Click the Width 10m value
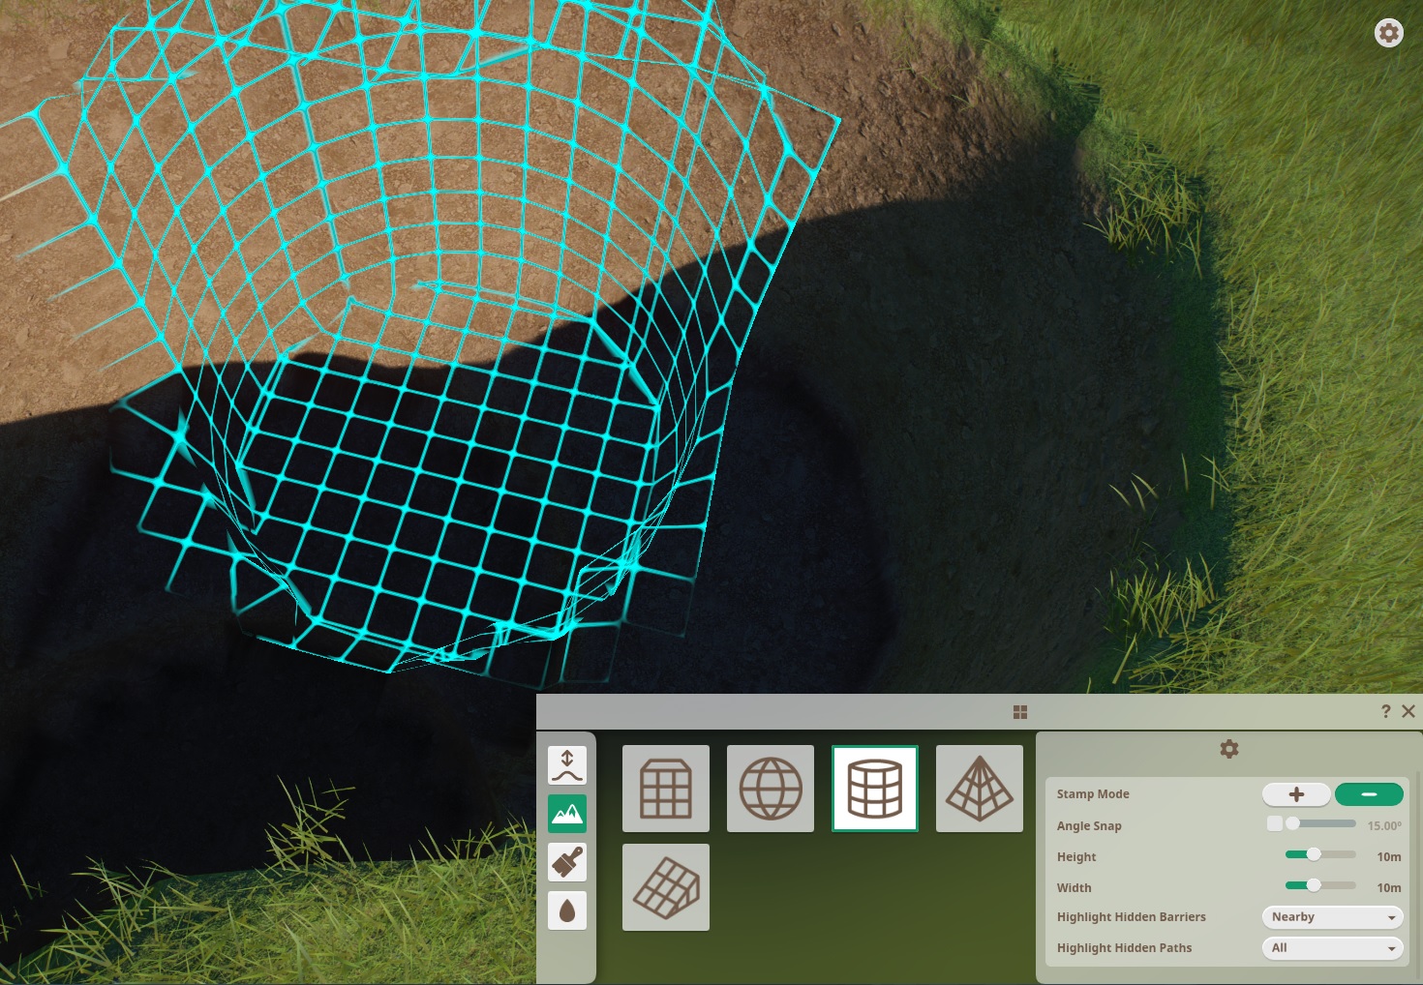1423x985 pixels. click(x=1389, y=887)
